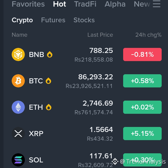
Task: Click the flame icon beside ETH
Action: tap(49, 107)
